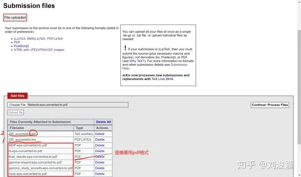The image size is (301, 177).
Task: Select gamma_study_smooth-eps-converted-to.pdf filename cell
Action: [x=41, y=168]
